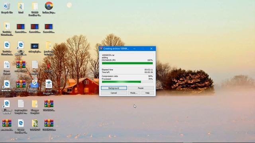Screen dimensions: 255x143
Task: Click the 78% processed value
Action: [151, 79]
